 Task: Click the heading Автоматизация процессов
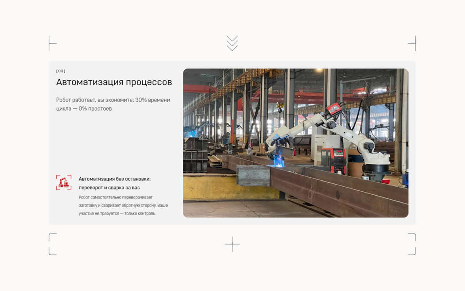[114, 82]
